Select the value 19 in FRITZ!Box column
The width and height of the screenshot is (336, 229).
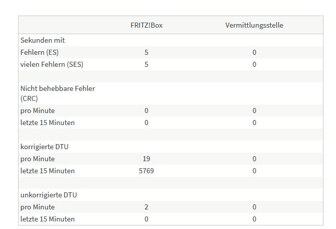[x=146, y=159]
